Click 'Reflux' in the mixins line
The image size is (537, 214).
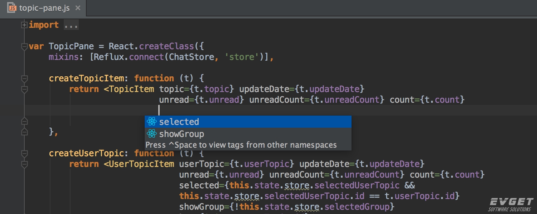pos(109,57)
